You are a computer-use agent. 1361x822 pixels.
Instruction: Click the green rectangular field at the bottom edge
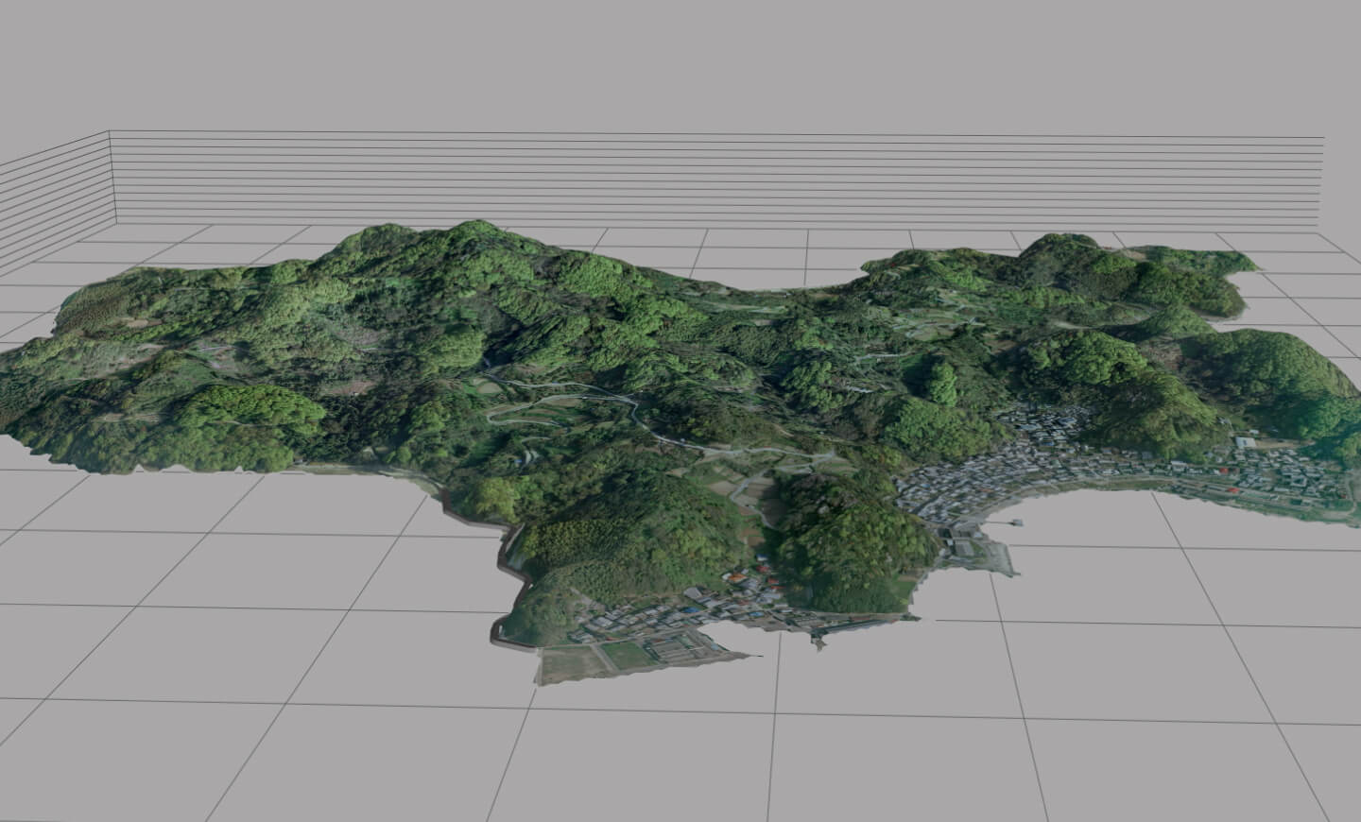624,652
